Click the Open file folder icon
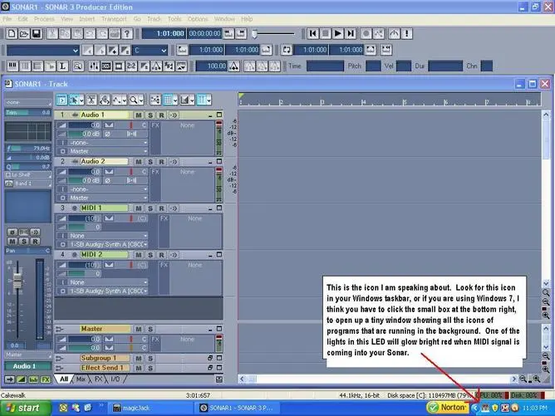The width and height of the screenshot is (555, 416). click(24, 33)
